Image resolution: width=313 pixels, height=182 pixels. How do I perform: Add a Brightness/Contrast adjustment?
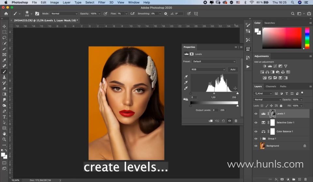point(264,66)
